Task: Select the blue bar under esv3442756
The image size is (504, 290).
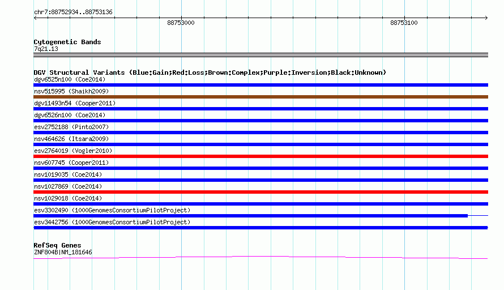Action: (260, 228)
